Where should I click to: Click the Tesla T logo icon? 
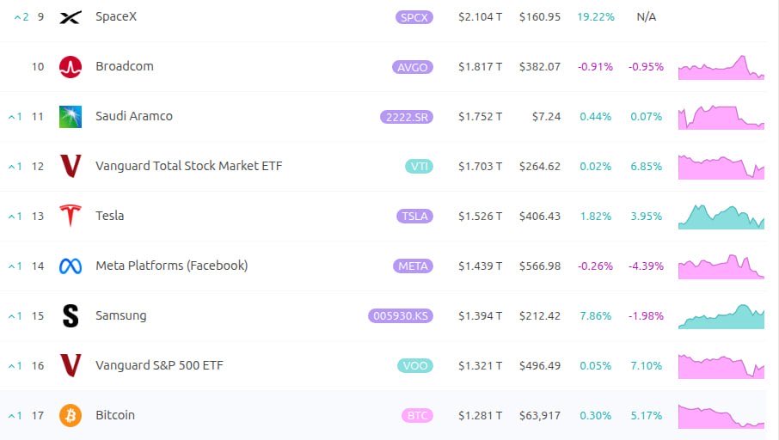tap(70, 216)
